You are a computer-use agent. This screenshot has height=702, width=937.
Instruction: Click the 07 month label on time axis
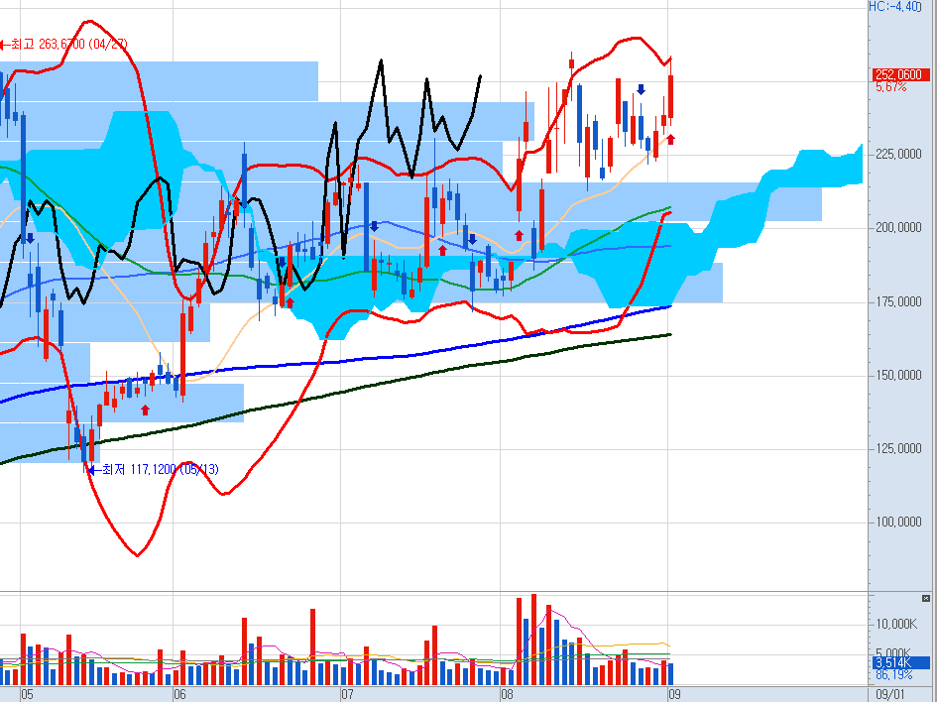(x=347, y=695)
